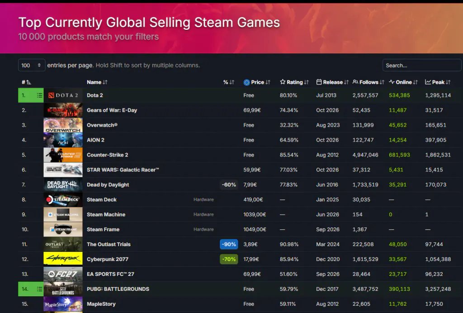
Task: Sort by the discount percent column
Action: tap(228, 82)
